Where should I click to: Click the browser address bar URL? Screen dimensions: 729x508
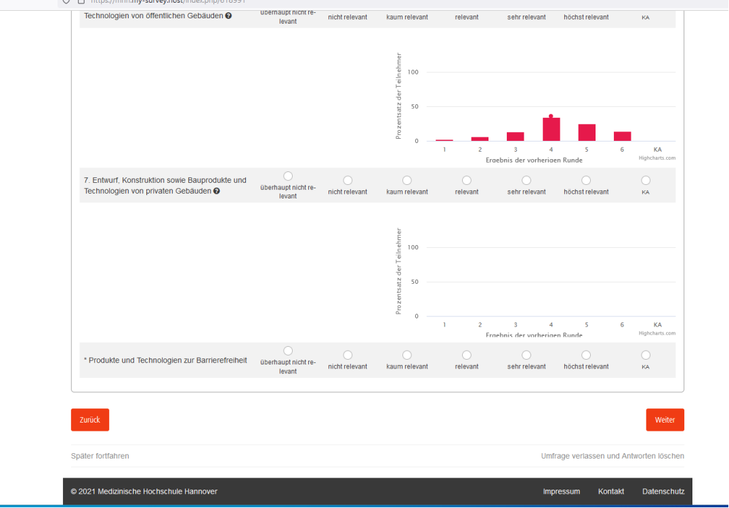[169, 1]
